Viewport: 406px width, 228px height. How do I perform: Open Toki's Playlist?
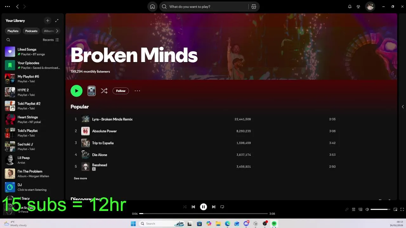(33, 133)
